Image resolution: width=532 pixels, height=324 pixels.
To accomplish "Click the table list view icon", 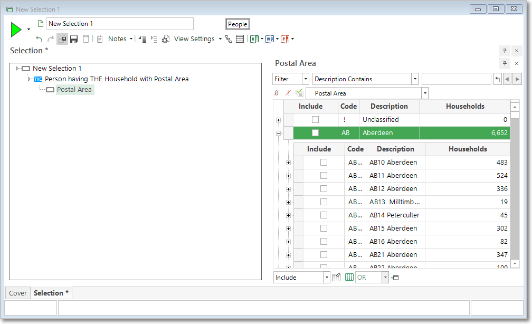I will [x=240, y=39].
